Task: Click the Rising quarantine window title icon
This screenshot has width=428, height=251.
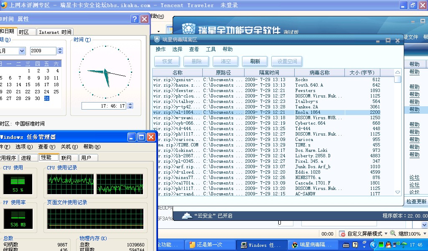Action: [157, 40]
